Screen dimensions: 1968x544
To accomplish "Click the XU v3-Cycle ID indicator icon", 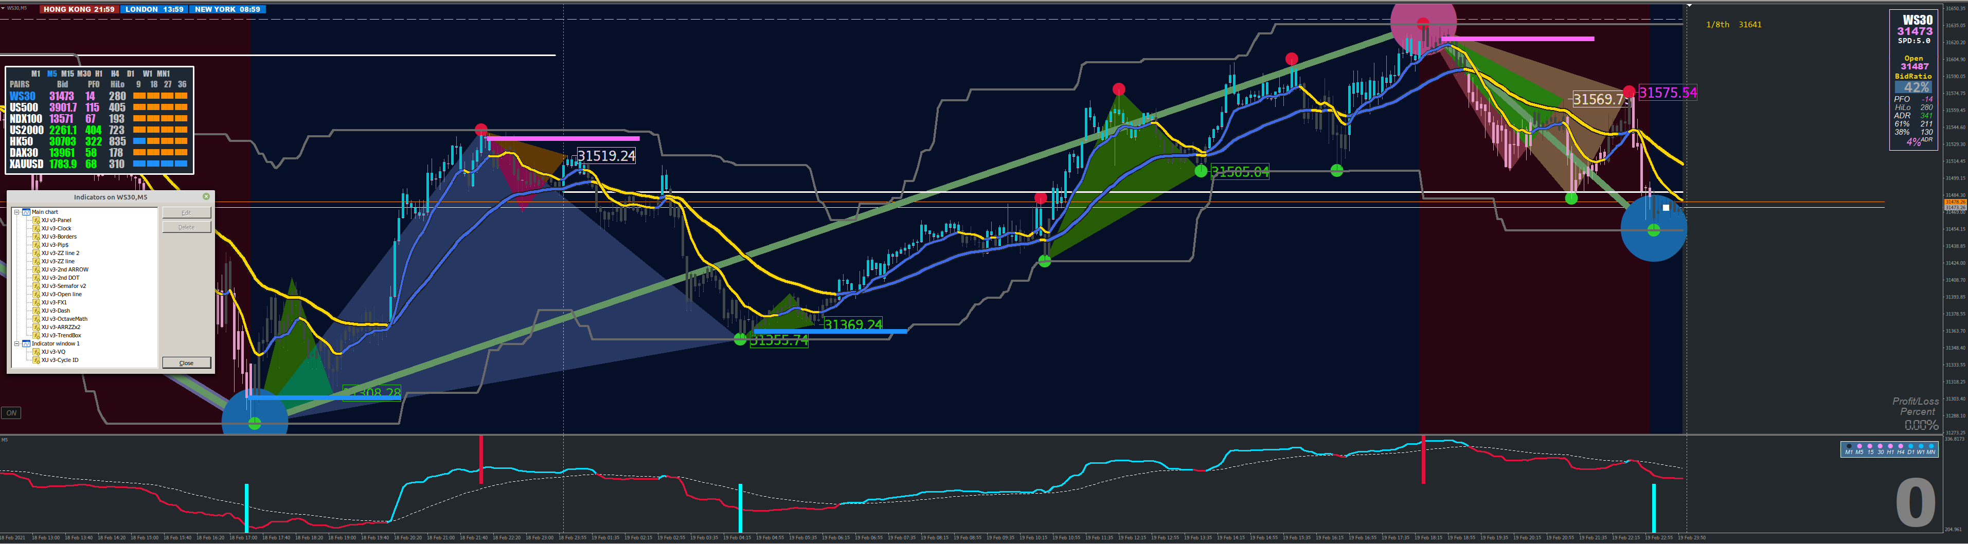I will (36, 360).
